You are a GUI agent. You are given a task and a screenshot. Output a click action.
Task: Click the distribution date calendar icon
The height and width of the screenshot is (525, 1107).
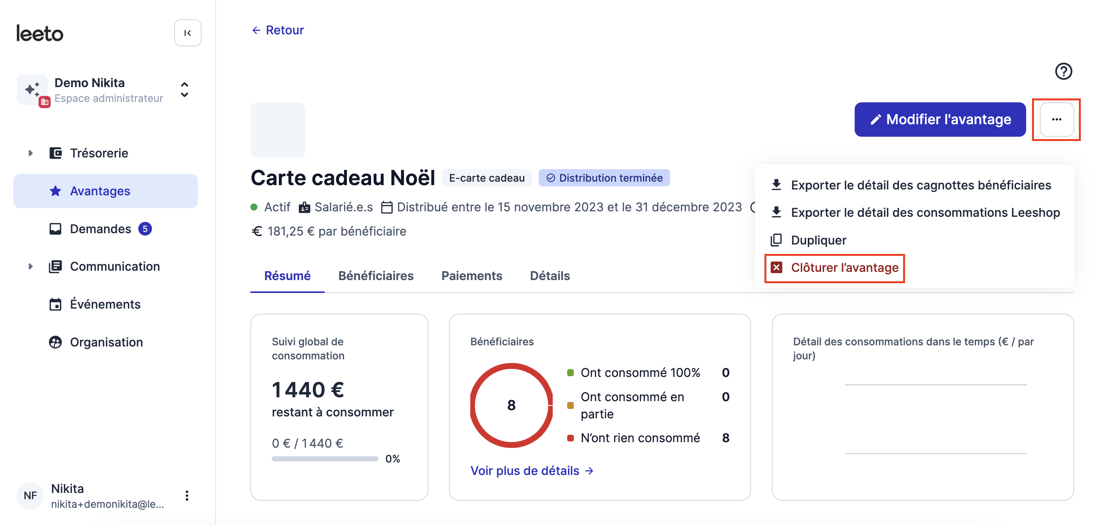click(387, 207)
